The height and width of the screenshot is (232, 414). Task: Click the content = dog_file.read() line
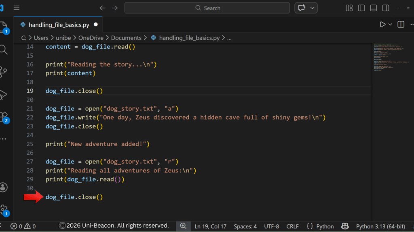click(x=90, y=47)
